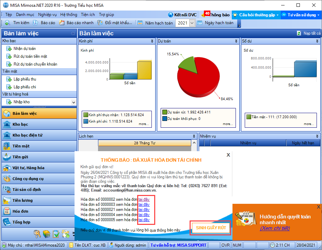Switch to Vật tư, Hàng hóa module
The image size is (322, 250).
(38, 168)
